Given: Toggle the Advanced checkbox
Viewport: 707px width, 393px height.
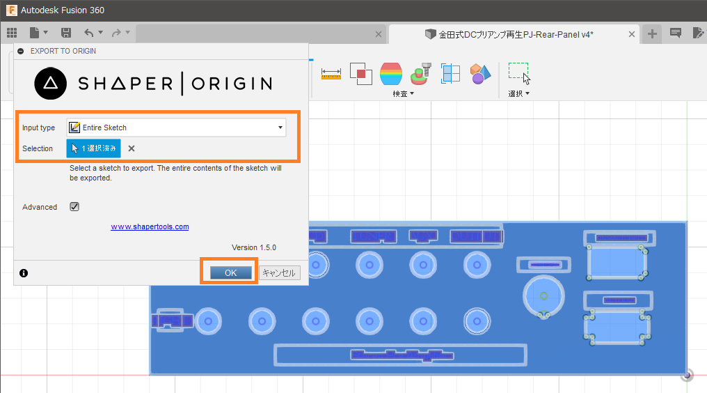Looking at the screenshot, I should click(74, 206).
